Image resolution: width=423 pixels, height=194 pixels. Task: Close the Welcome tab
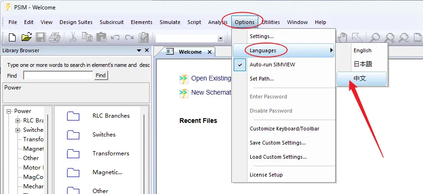[x=210, y=52]
